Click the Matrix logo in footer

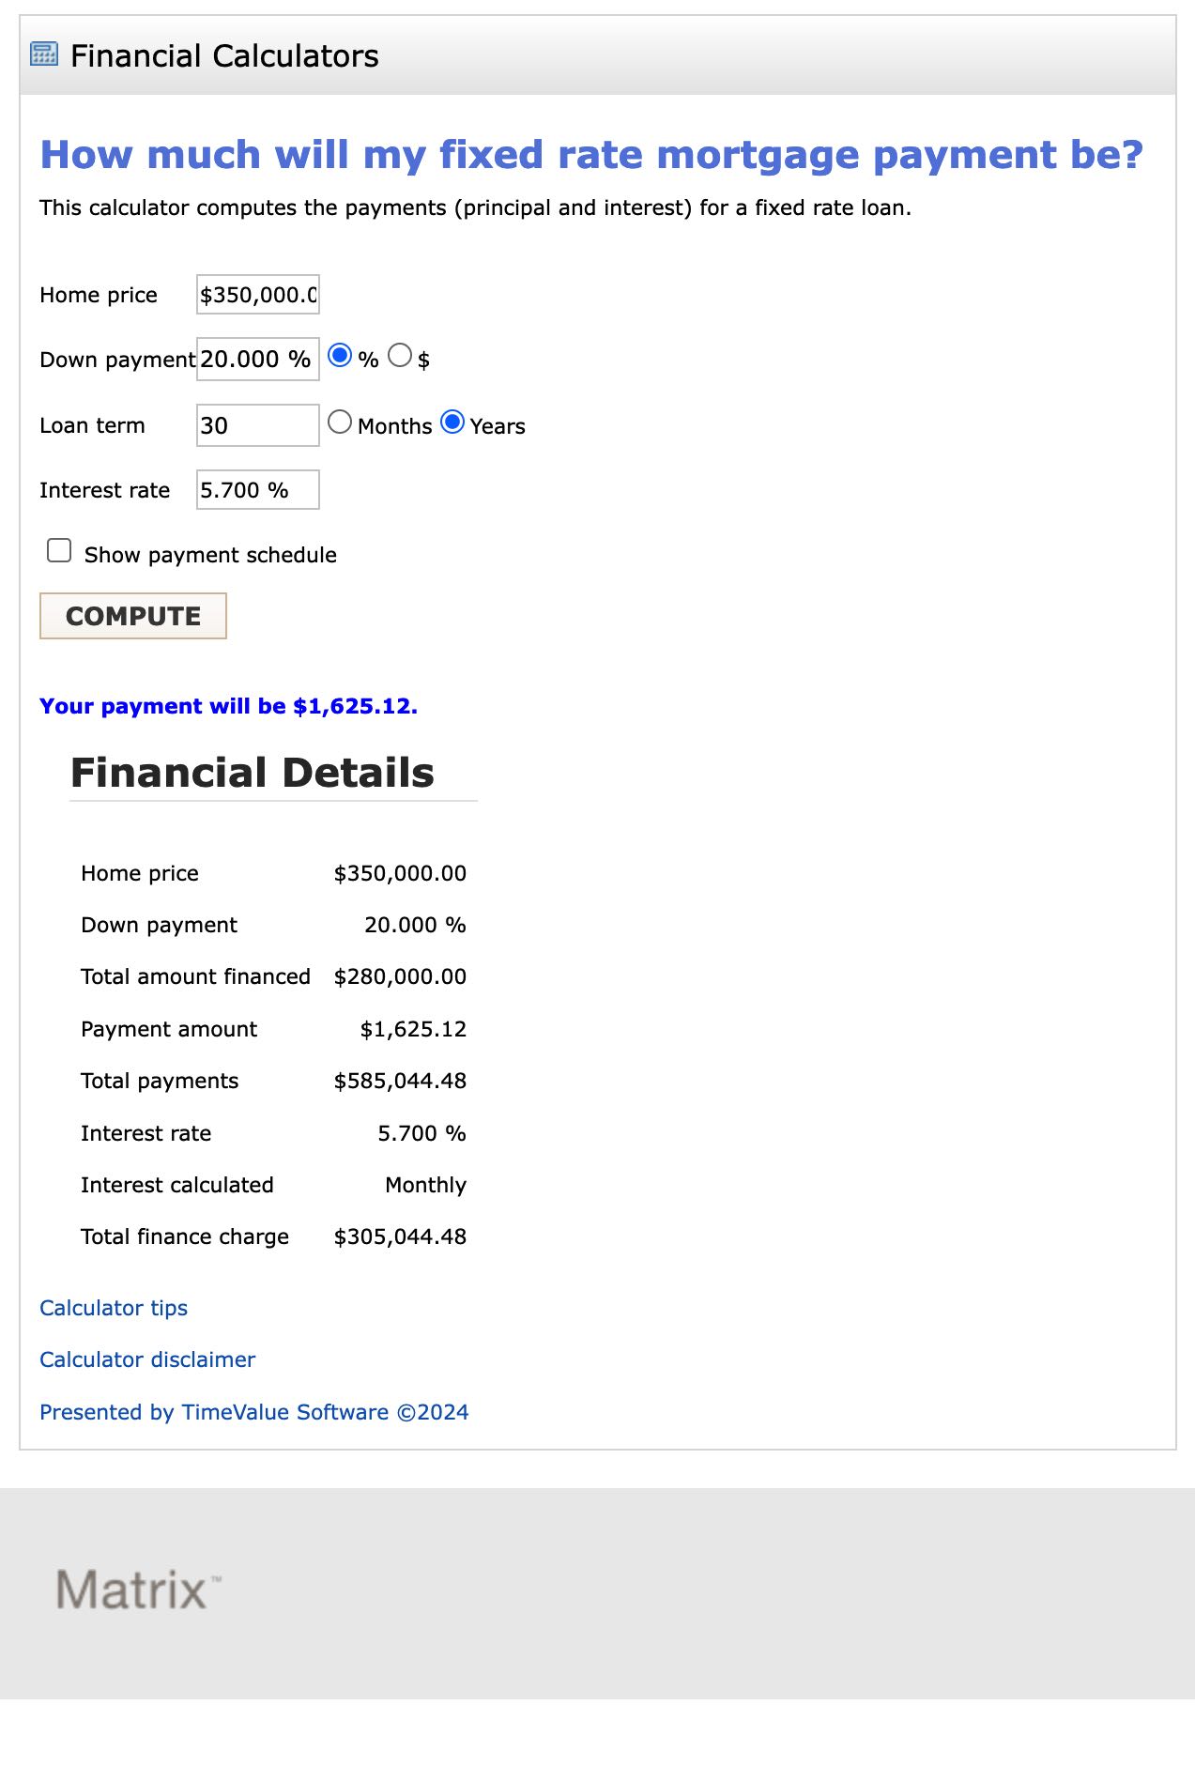[139, 1590]
